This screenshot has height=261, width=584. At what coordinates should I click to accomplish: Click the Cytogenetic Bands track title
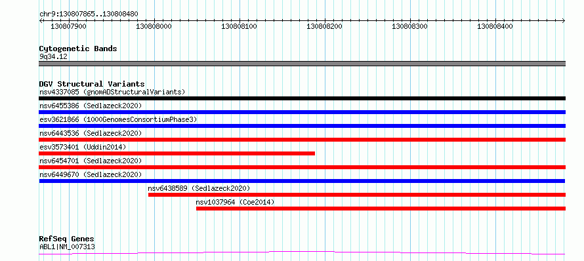click(78, 49)
